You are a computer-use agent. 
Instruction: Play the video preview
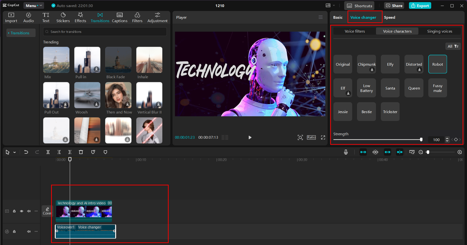pyautogui.click(x=250, y=137)
